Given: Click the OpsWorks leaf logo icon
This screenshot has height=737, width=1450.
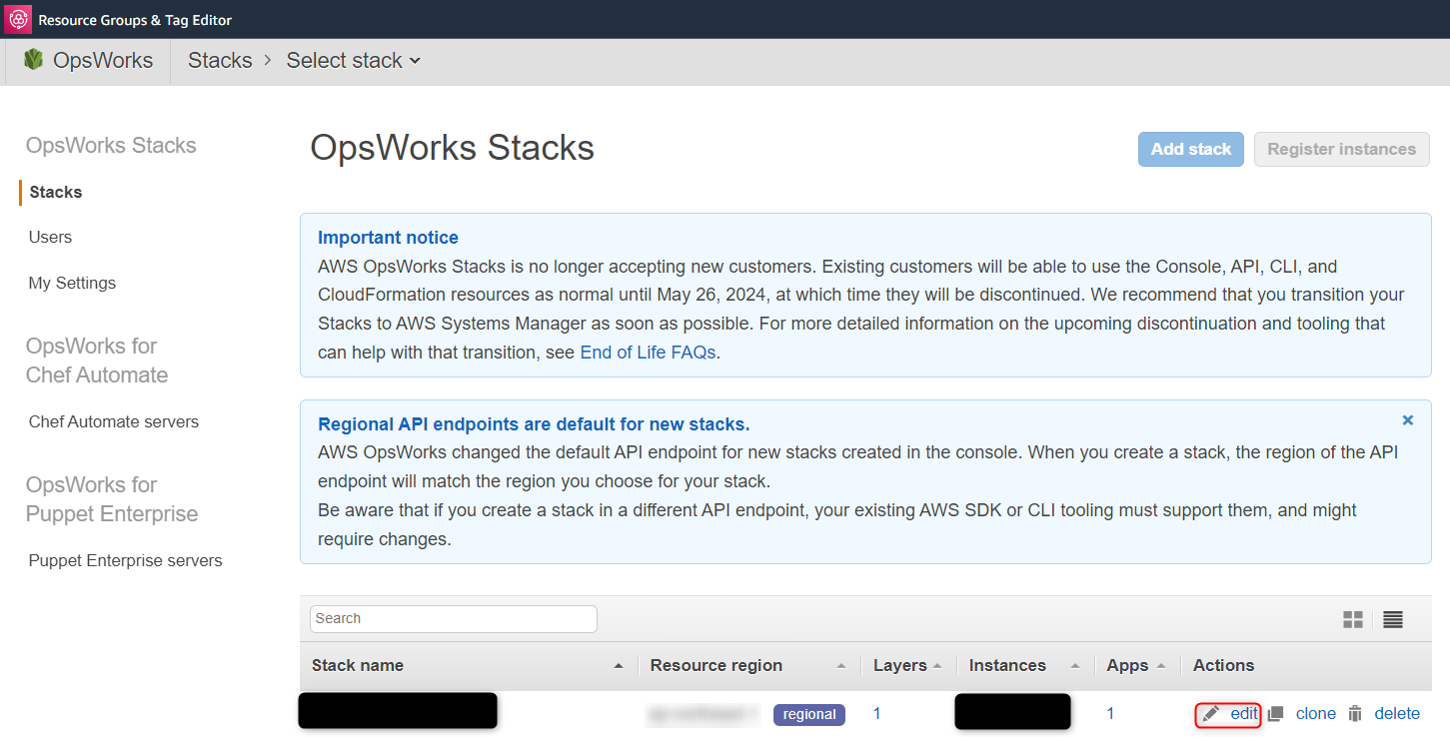Looking at the screenshot, I should click(33, 60).
